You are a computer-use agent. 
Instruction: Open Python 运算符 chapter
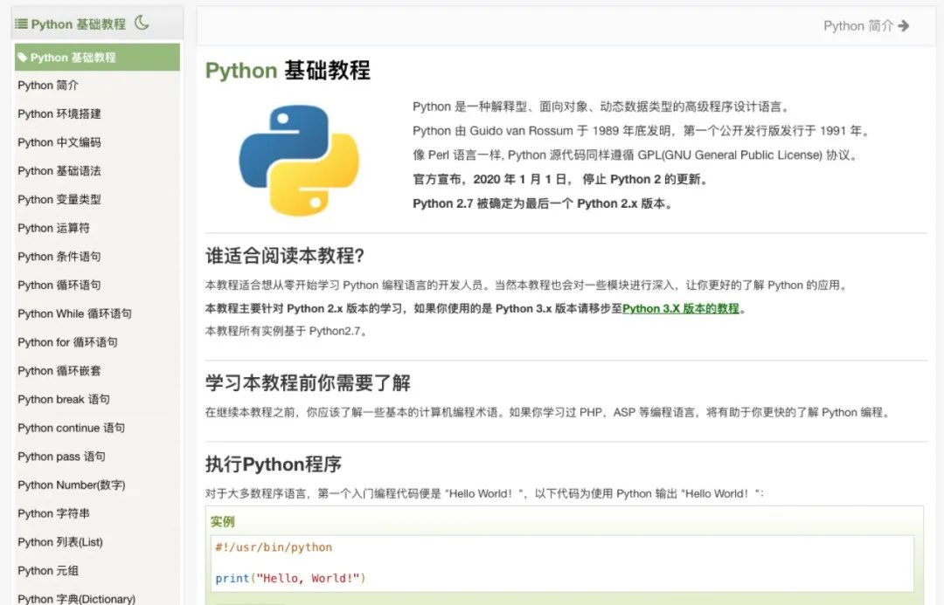[53, 228]
